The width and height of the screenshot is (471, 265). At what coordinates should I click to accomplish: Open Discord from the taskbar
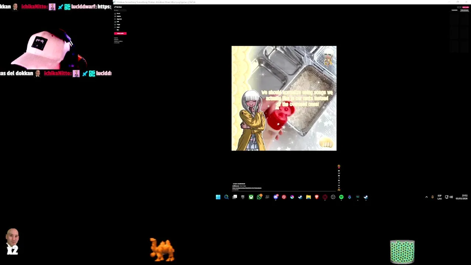[x=276, y=197]
